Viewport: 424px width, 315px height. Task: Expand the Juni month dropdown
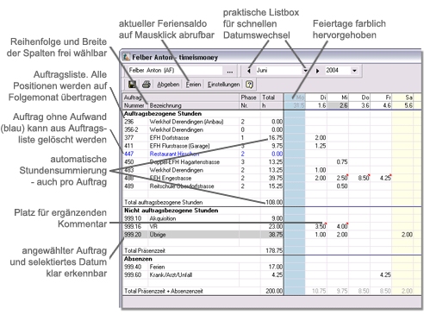tap(306, 71)
